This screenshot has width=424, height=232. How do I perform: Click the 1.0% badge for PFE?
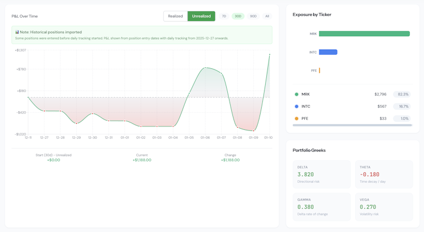(x=402, y=119)
